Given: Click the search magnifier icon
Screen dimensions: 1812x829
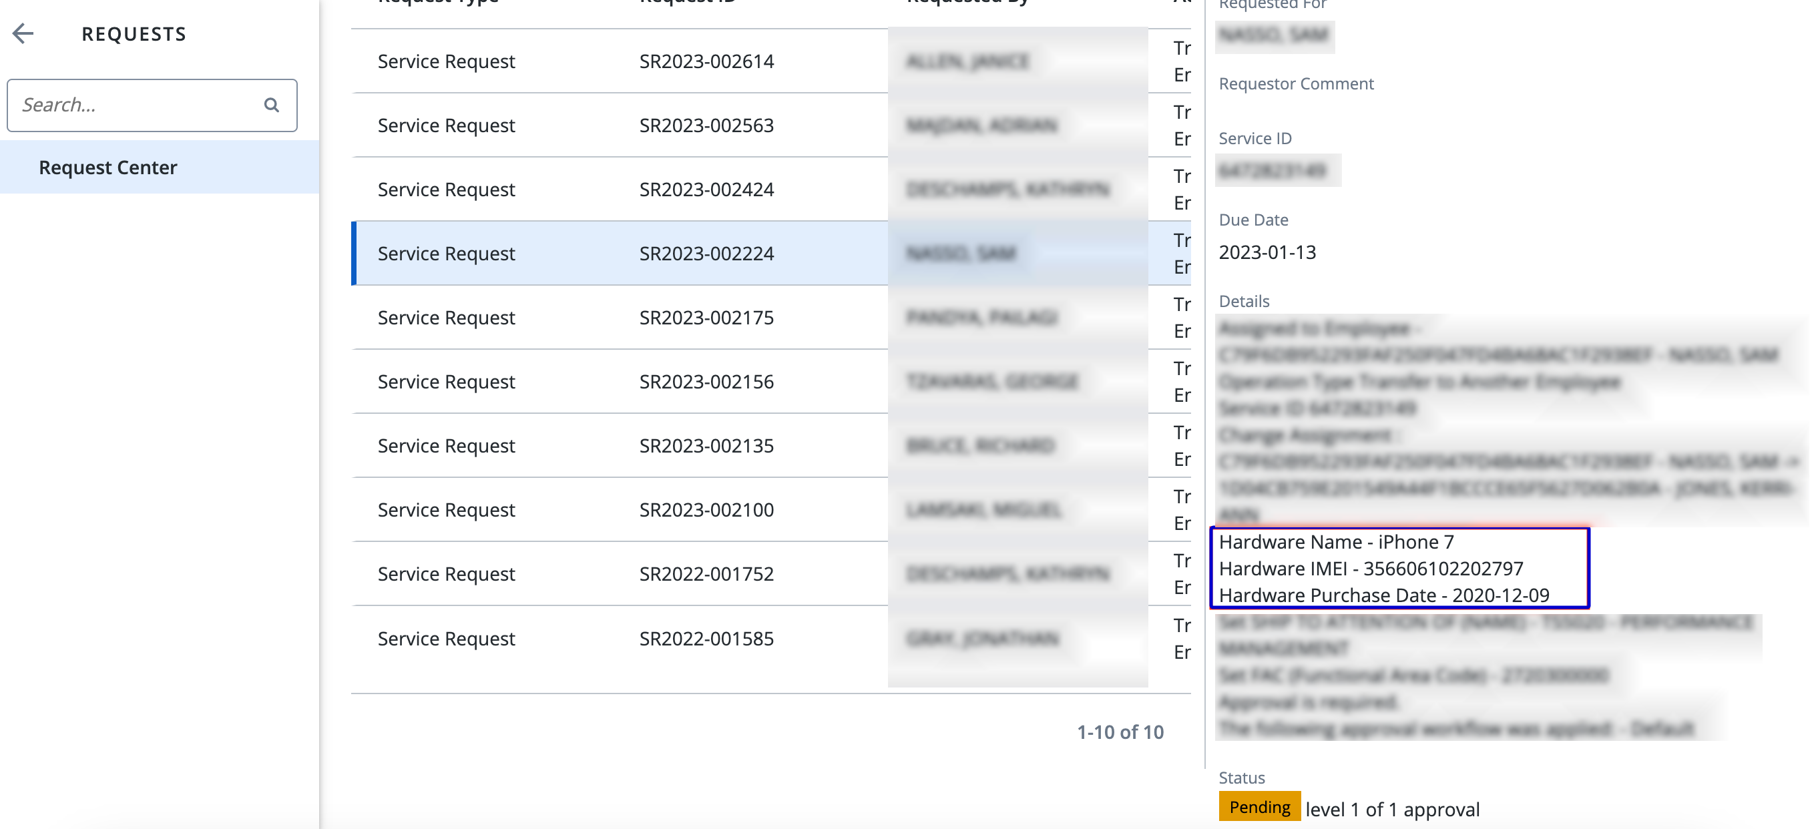Looking at the screenshot, I should [x=272, y=105].
